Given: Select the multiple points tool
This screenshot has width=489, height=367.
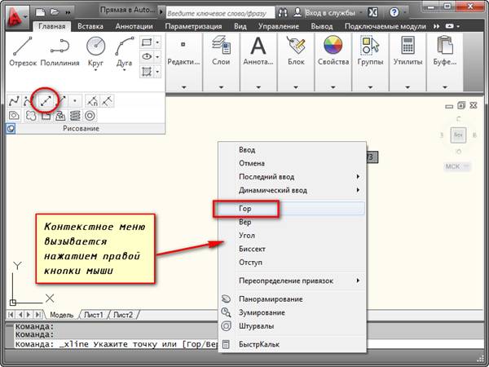Looking at the screenshot, I should [x=74, y=101].
